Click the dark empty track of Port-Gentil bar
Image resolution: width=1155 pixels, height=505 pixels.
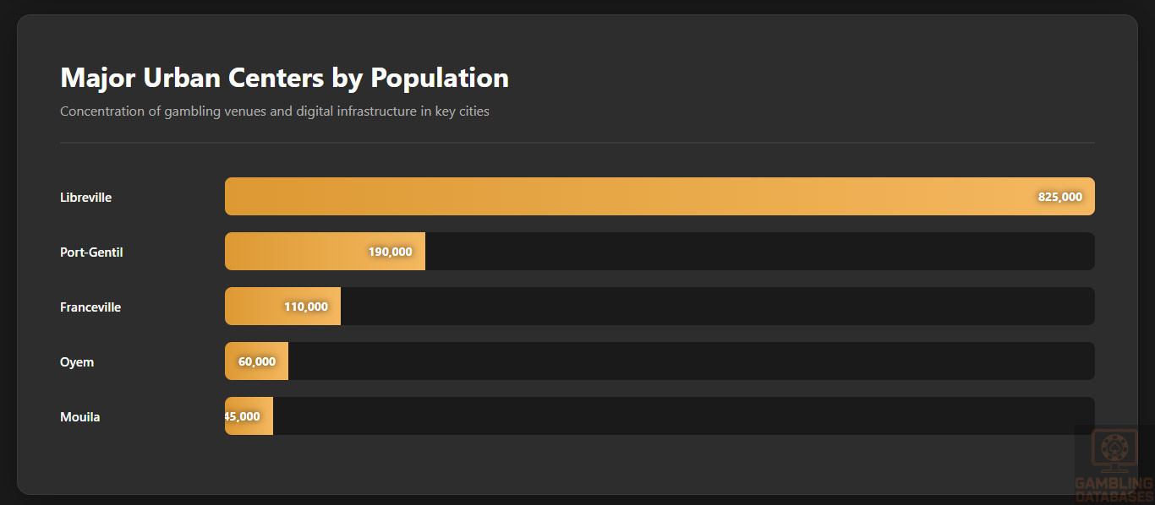(x=759, y=252)
